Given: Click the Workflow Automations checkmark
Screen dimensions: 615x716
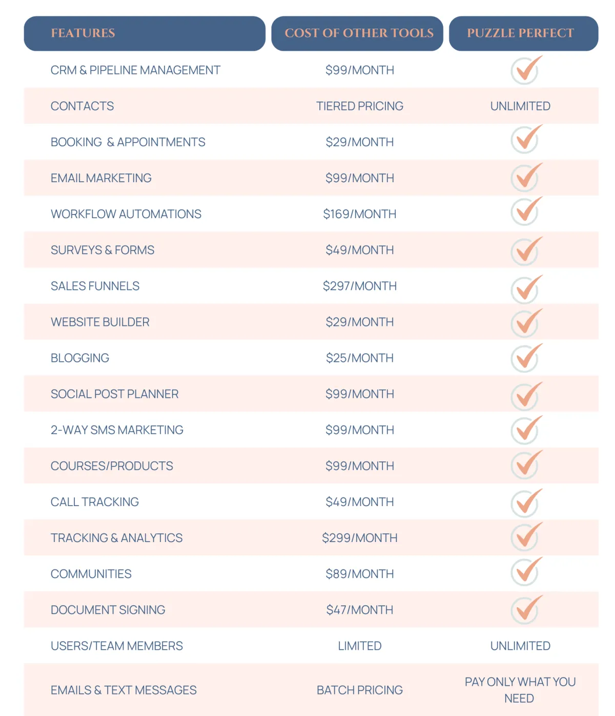Looking at the screenshot, I should 526,211.
